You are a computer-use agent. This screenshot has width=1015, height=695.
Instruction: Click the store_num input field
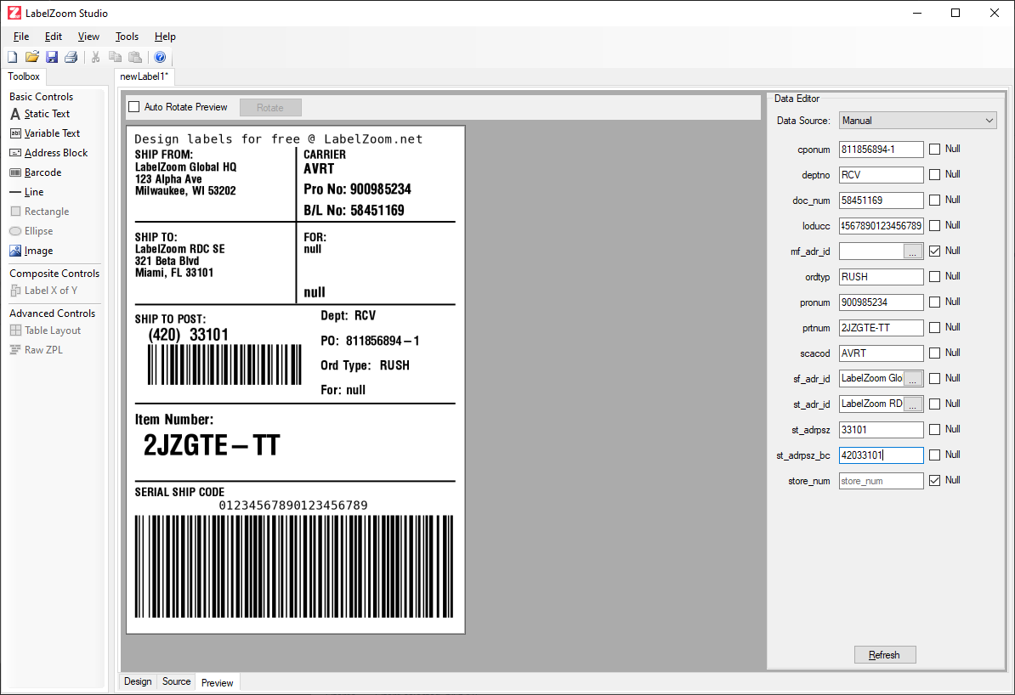[x=881, y=481]
